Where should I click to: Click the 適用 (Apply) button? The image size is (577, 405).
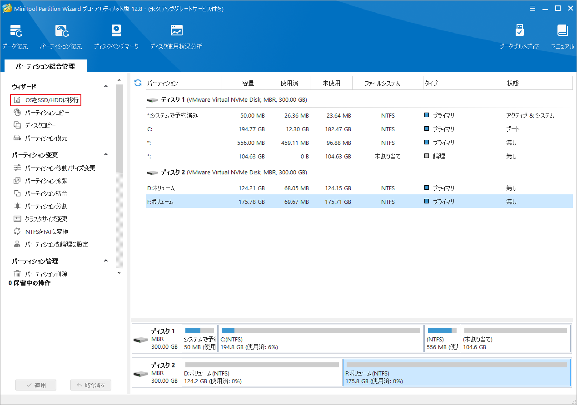click(36, 385)
